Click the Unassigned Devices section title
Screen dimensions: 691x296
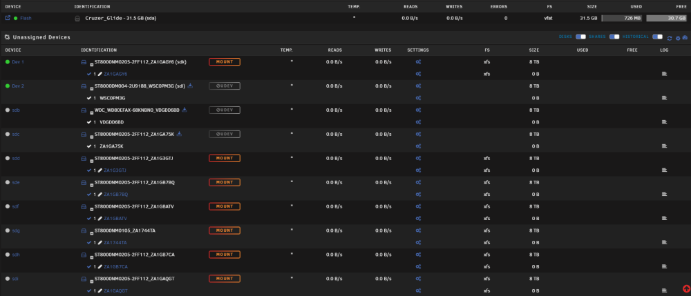coord(41,37)
